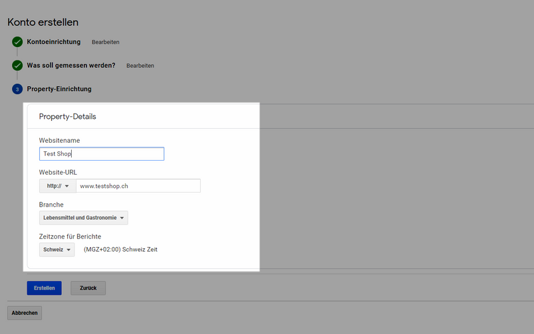The image size is (534, 334).
Task: Click the Websitename field label
Action: click(x=59, y=140)
